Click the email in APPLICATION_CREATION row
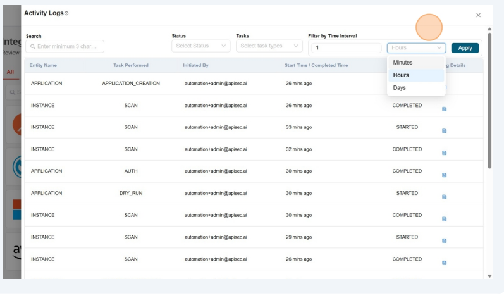This screenshot has width=504, height=298. (x=216, y=84)
